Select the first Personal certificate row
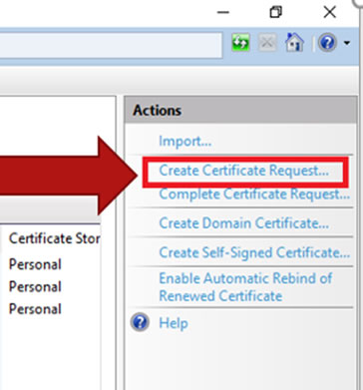Viewport: 363px width, 390px height. pyautogui.click(x=35, y=264)
